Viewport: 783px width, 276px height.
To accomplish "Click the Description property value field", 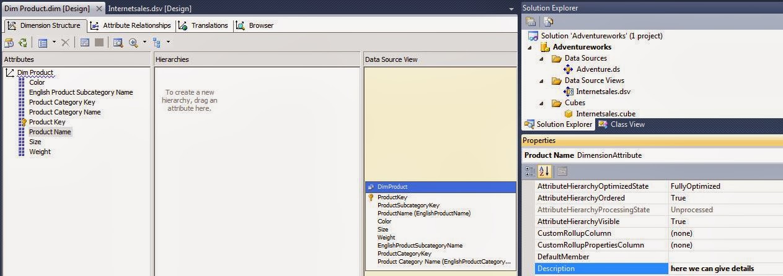I will click(x=725, y=269).
